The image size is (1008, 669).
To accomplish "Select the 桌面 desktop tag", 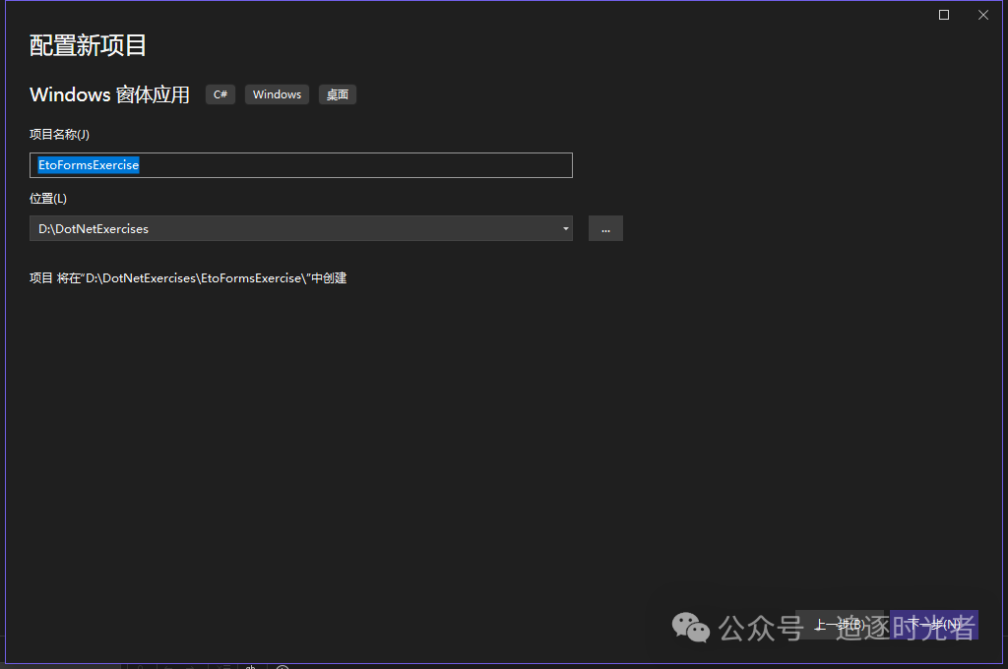I will tap(337, 94).
